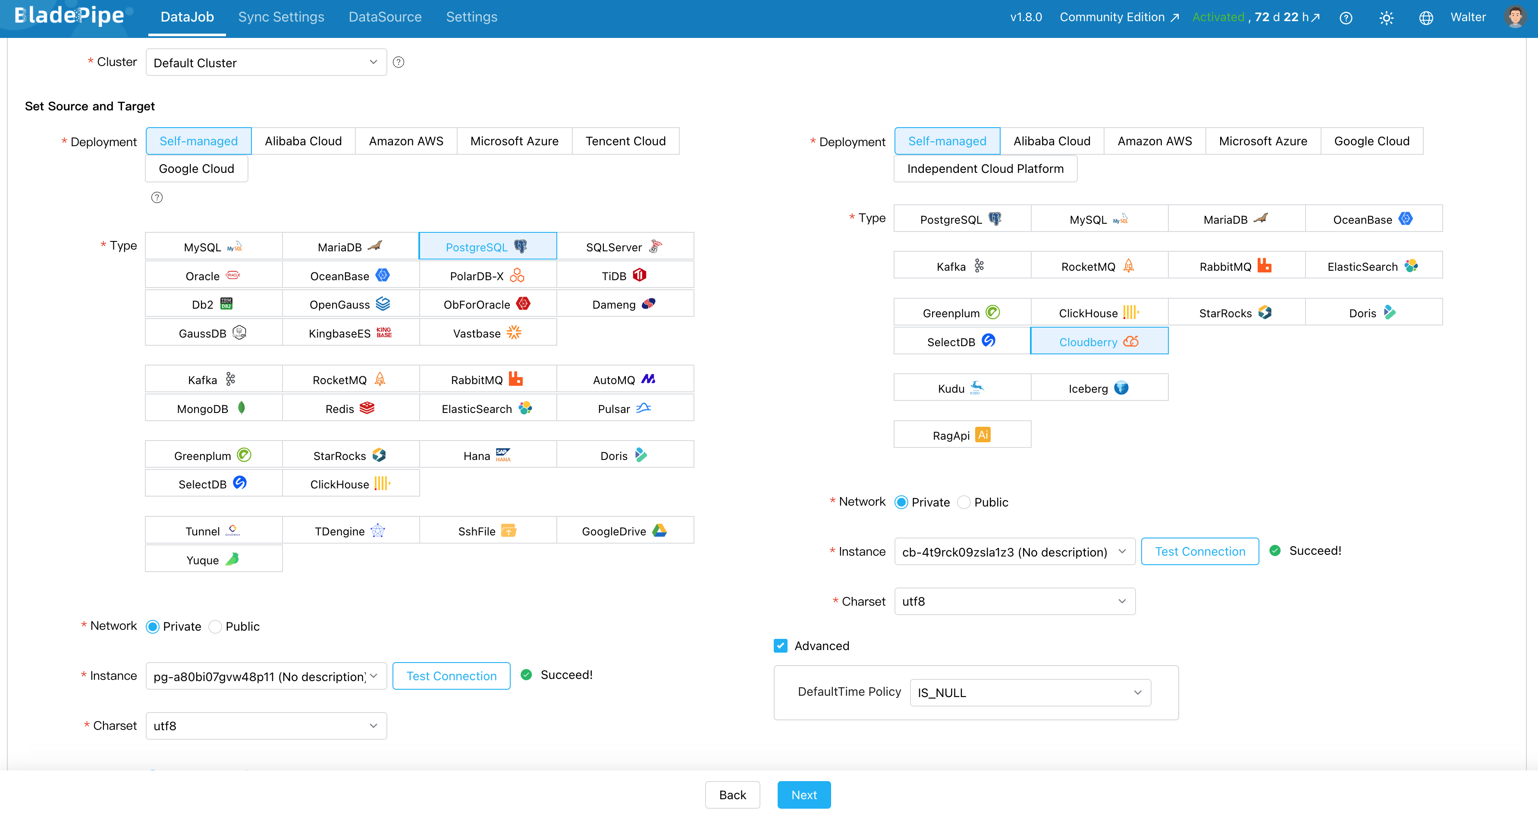Choose Amazon AWS for target deployment
1538x813 pixels.
tap(1155, 141)
